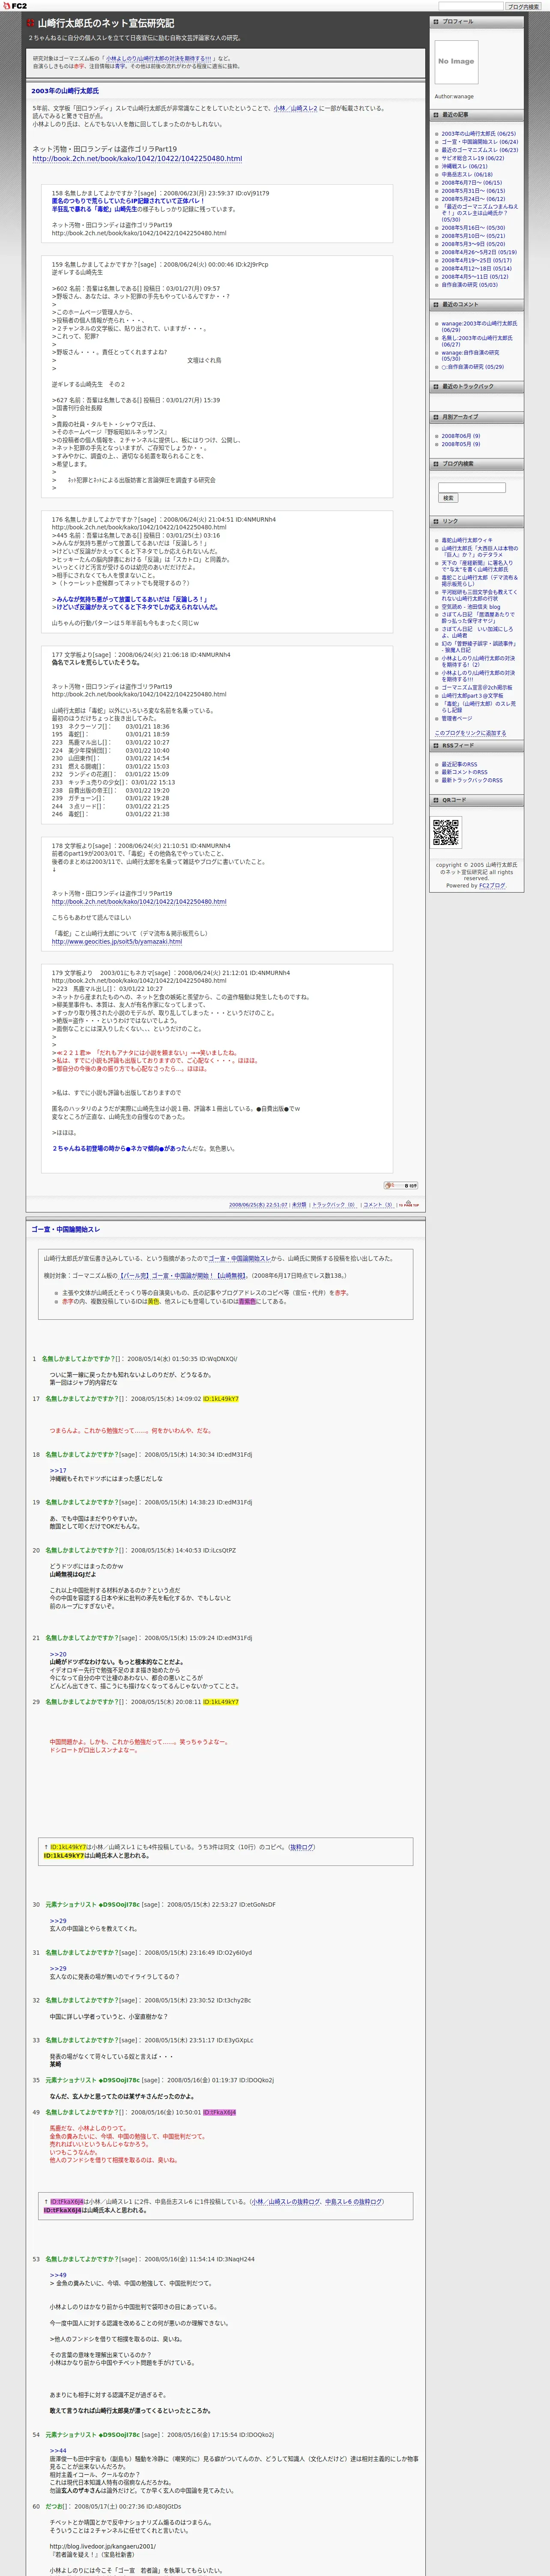Open recent article 沖縄戦スレ (06/21)
550x2576 pixels.
(x=465, y=167)
